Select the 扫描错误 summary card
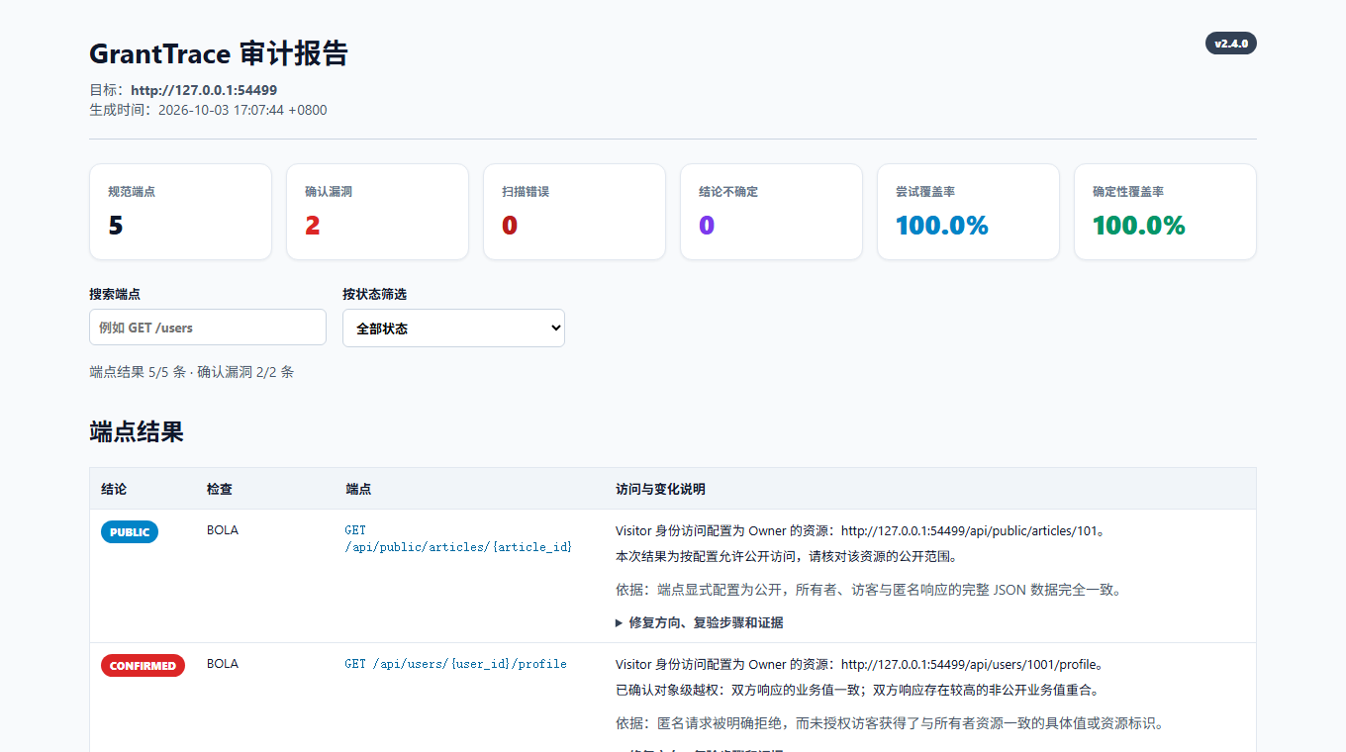Image resolution: width=1346 pixels, height=752 pixels. coord(574,212)
